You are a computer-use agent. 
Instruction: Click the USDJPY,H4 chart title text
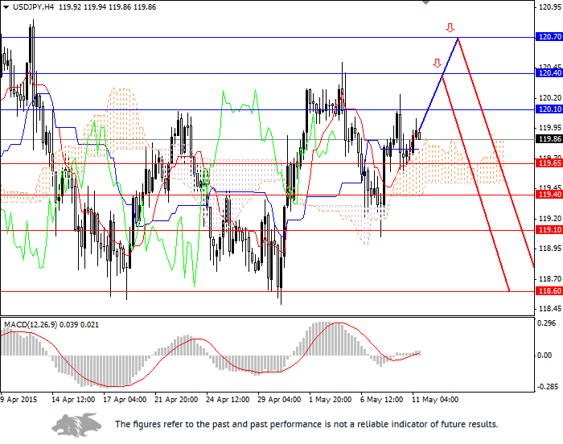pos(33,7)
